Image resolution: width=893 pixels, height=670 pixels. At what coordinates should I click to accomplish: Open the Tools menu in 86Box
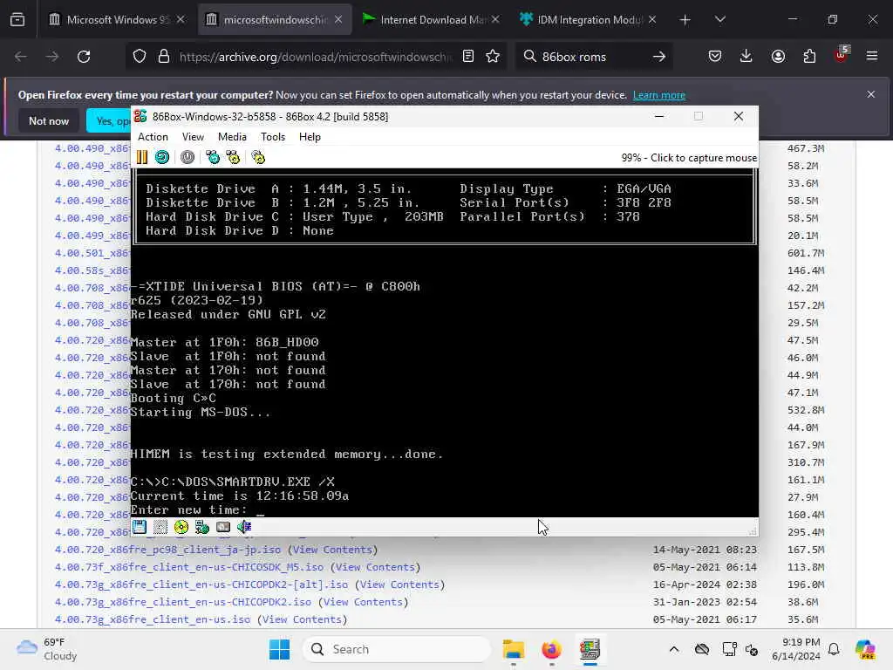pyautogui.click(x=273, y=137)
